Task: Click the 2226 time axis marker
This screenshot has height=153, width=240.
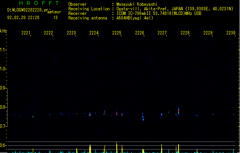Action: pyautogui.click(x=140, y=33)
